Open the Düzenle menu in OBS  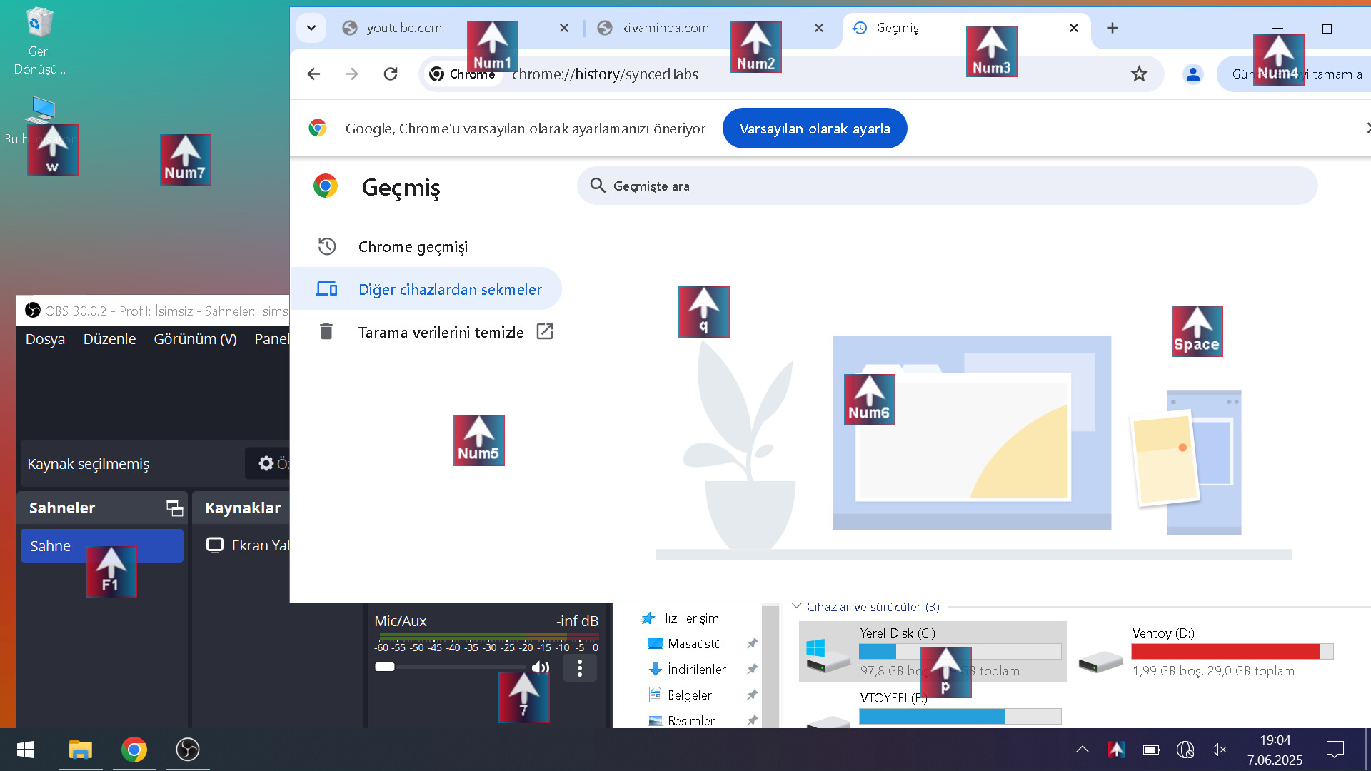[x=110, y=338]
